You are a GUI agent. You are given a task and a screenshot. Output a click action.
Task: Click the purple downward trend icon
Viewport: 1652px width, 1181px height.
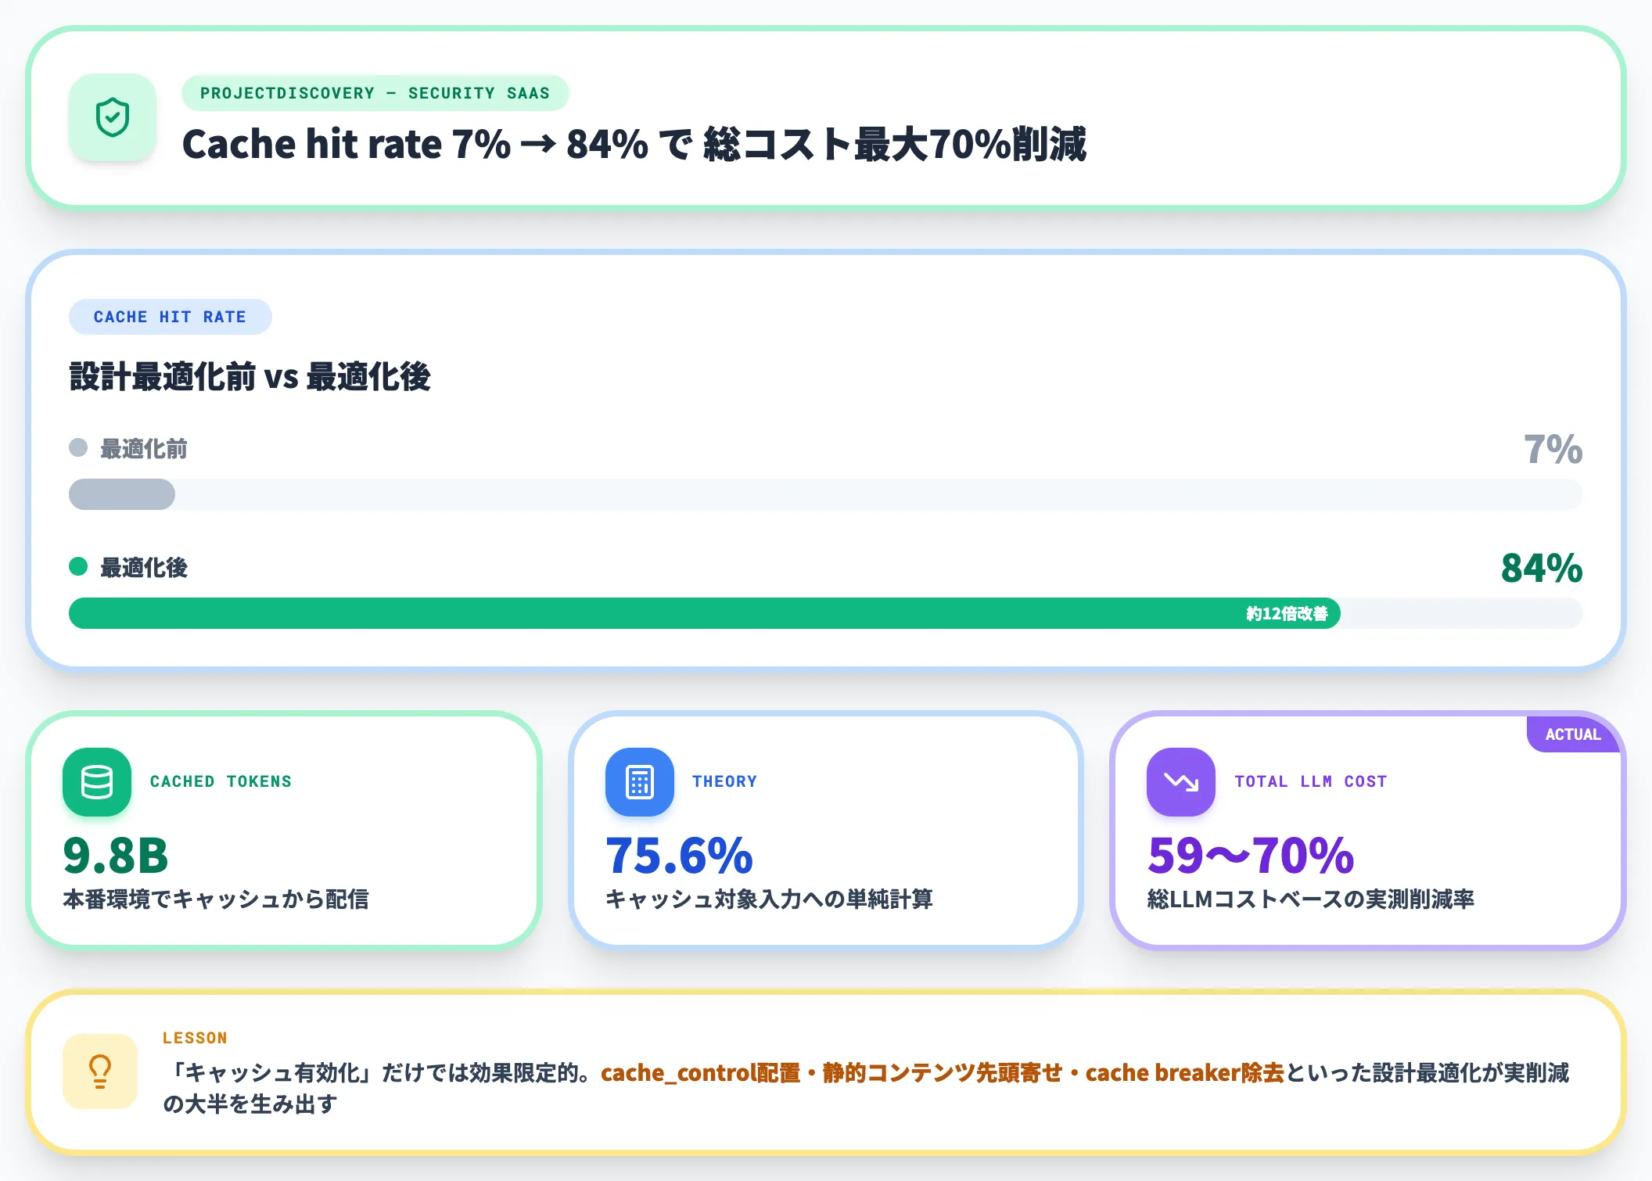point(1181,782)
